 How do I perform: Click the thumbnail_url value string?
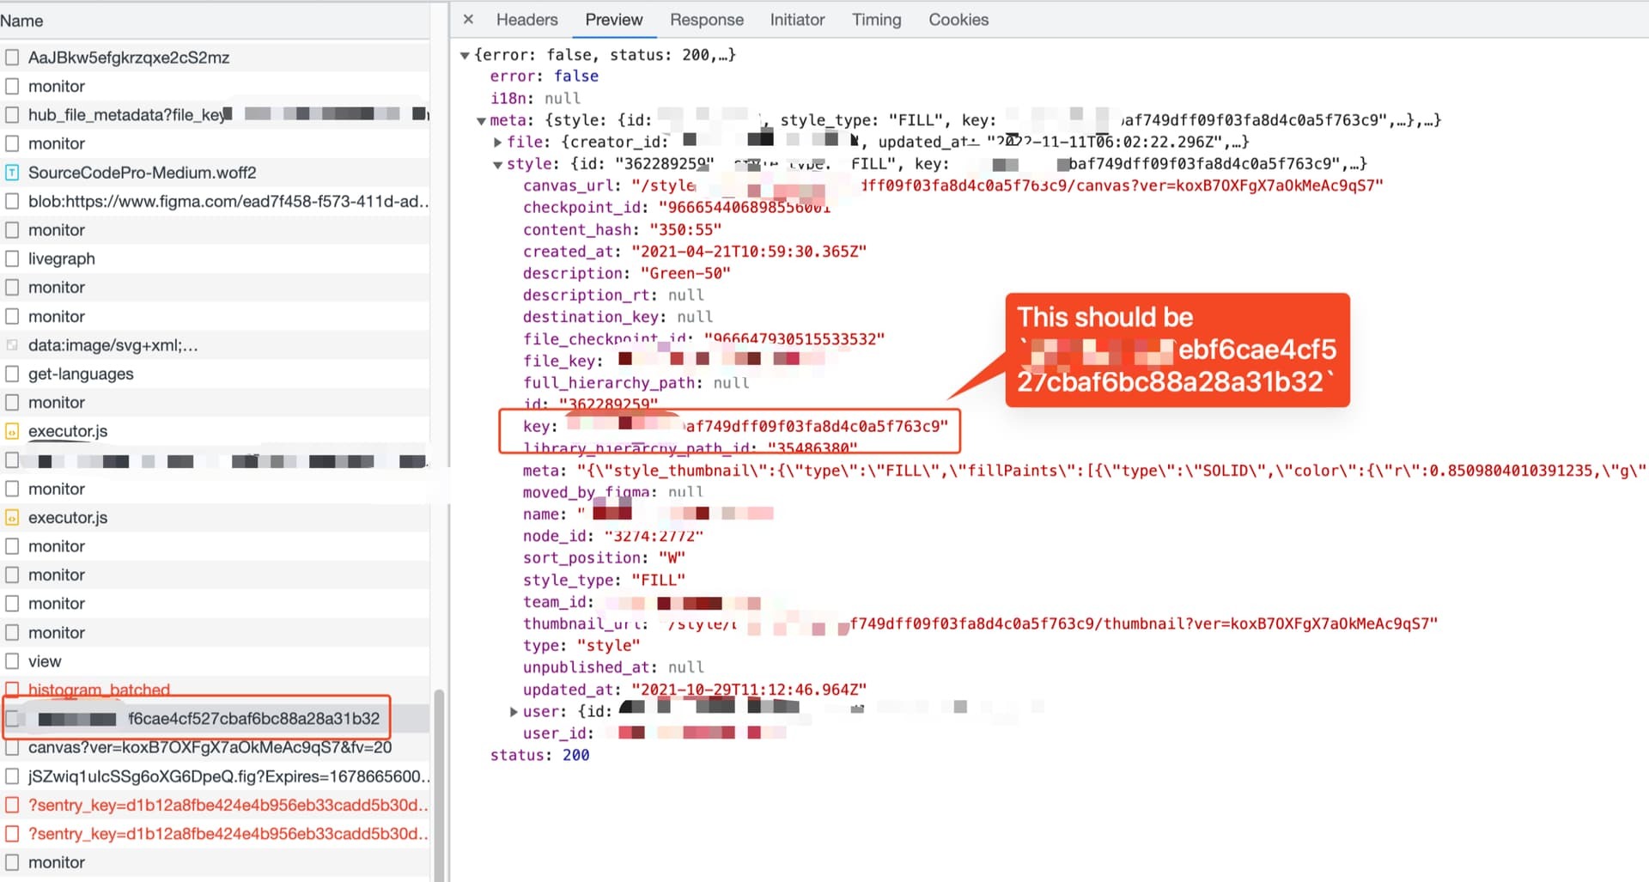click(1052, 623)
